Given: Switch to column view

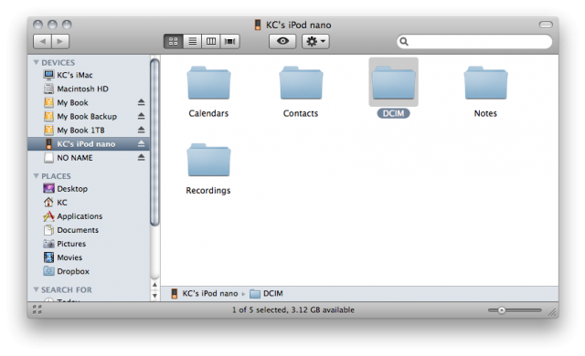Looking at the screenshot, I should click(x=211, y=41).
